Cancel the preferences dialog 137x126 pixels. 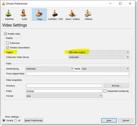pos(126,120)
